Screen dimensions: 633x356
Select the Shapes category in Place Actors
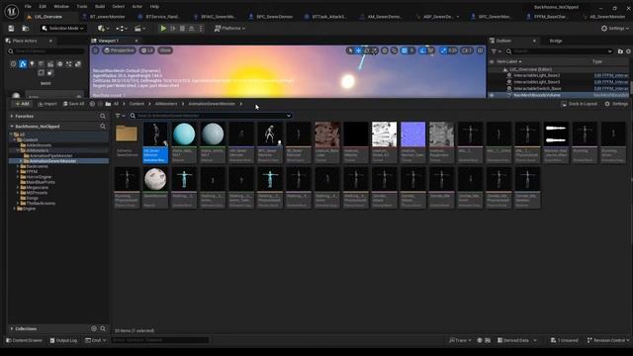42,63
